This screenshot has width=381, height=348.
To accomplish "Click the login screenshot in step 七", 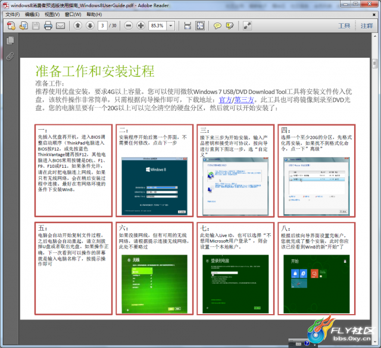I will (236, 284).
